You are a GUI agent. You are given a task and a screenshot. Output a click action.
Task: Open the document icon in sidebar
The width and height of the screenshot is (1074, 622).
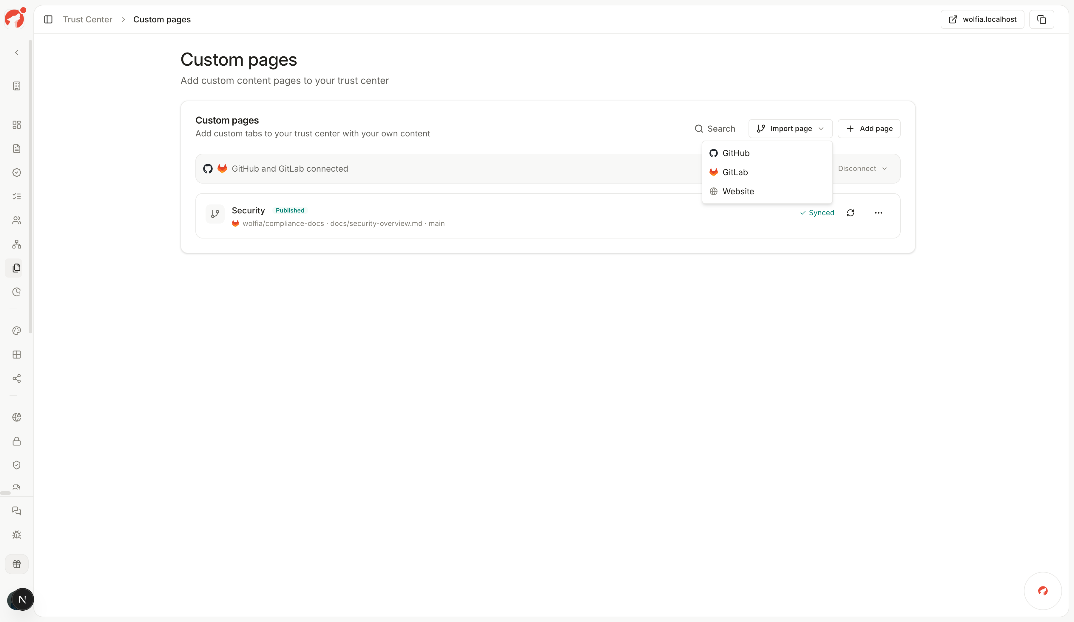point(17,149)
